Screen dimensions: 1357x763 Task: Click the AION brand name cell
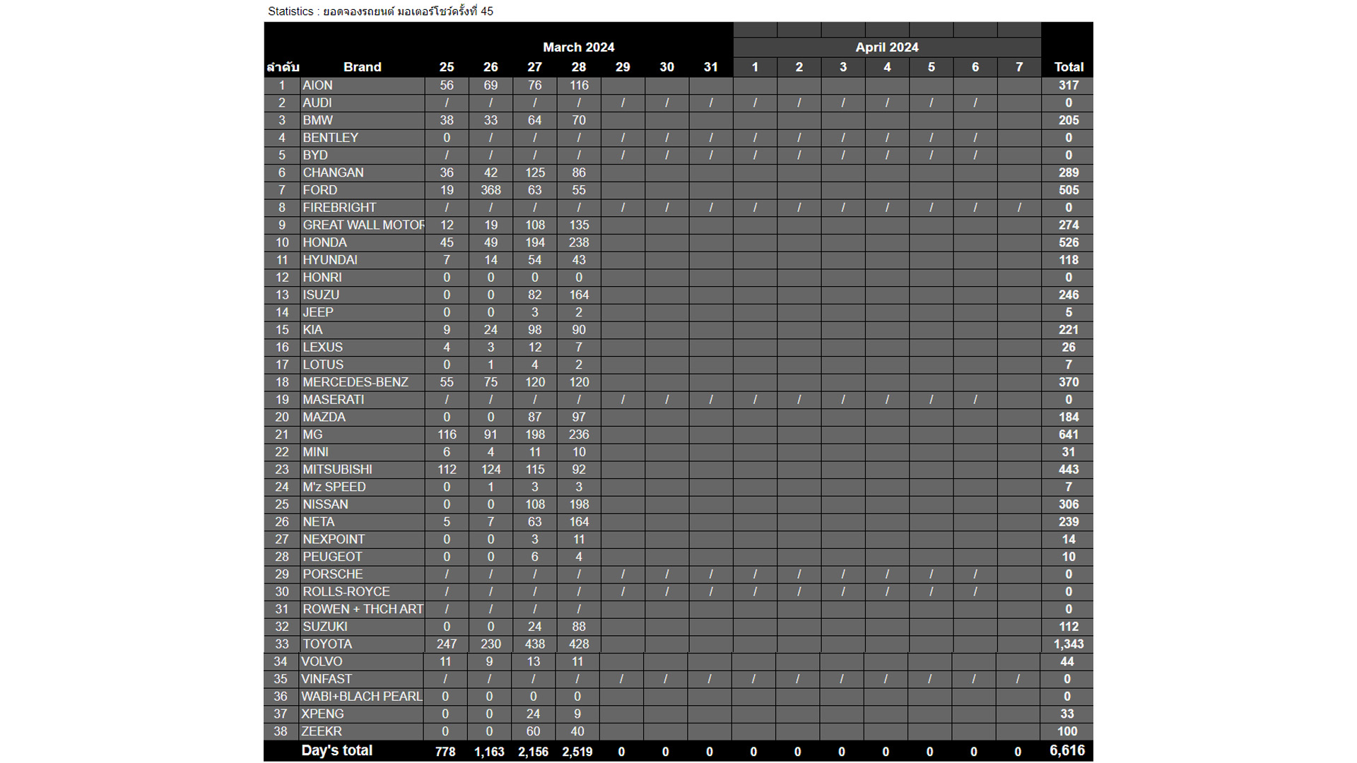pos(362,85)
